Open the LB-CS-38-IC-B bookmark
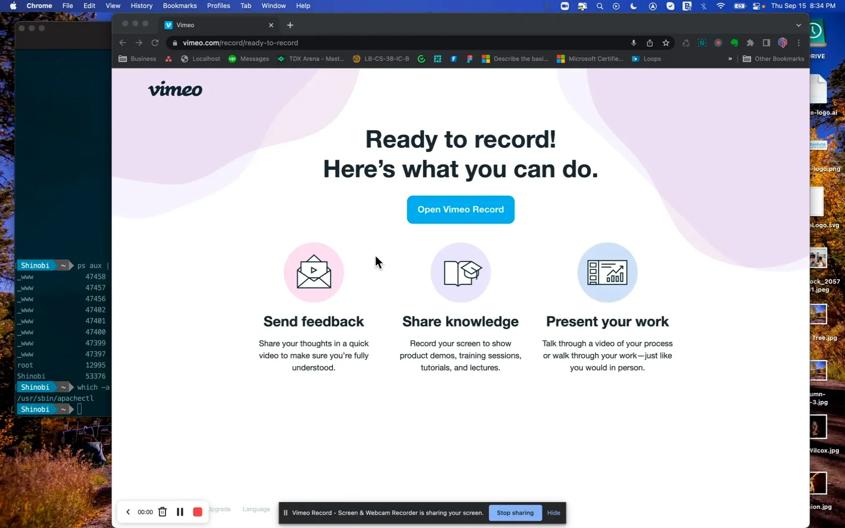The height and width of the screenshot is (528, 845). click(x=381, y=59)
